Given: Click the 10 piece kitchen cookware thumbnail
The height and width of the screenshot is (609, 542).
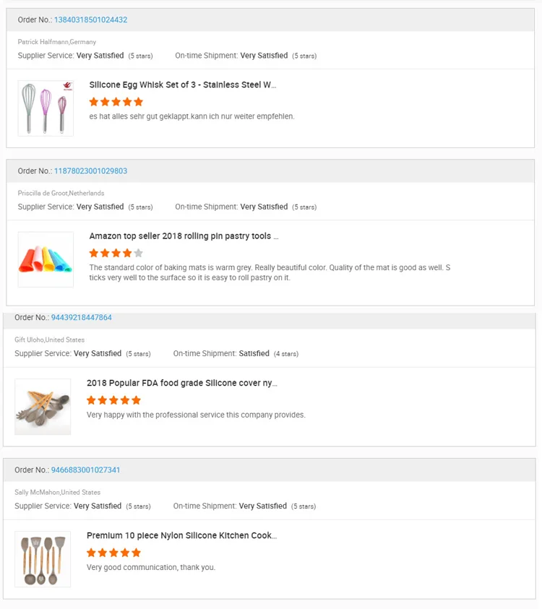Looking at the screenshot, I should tap(43, 559).
